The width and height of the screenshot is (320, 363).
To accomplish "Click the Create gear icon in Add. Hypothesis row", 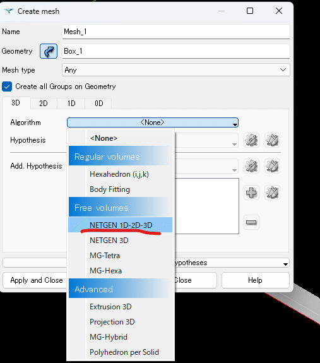I will click(x=251, y=166).
